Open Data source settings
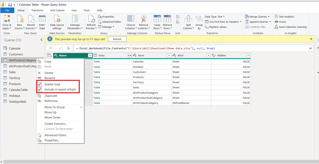This screenshot has width=319, height=164. (57, 20)
